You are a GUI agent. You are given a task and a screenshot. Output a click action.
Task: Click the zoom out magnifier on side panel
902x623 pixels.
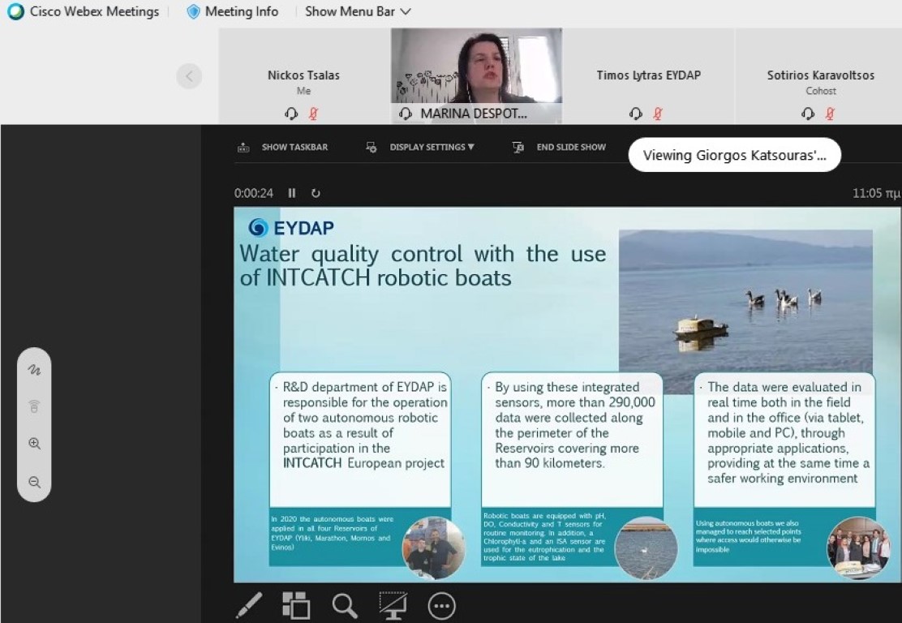(x=34, y=482)
